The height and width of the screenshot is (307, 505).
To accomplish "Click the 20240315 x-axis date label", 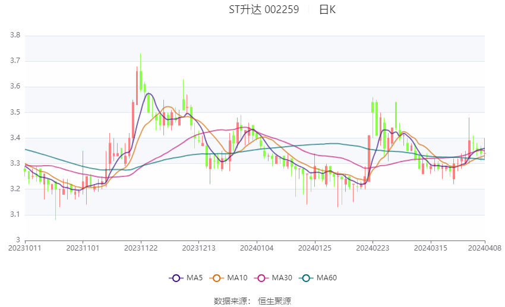I will (431, 248).
